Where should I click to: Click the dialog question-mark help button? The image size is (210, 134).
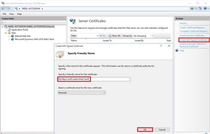(x=161, y=46)
